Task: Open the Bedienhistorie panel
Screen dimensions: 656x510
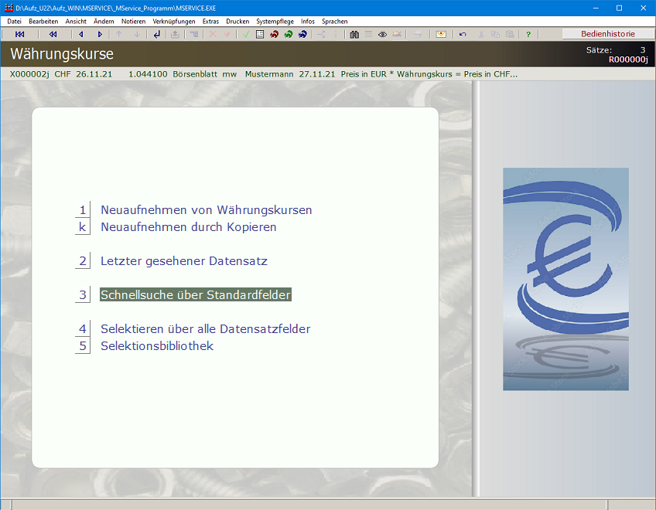Action: [607, 34]
